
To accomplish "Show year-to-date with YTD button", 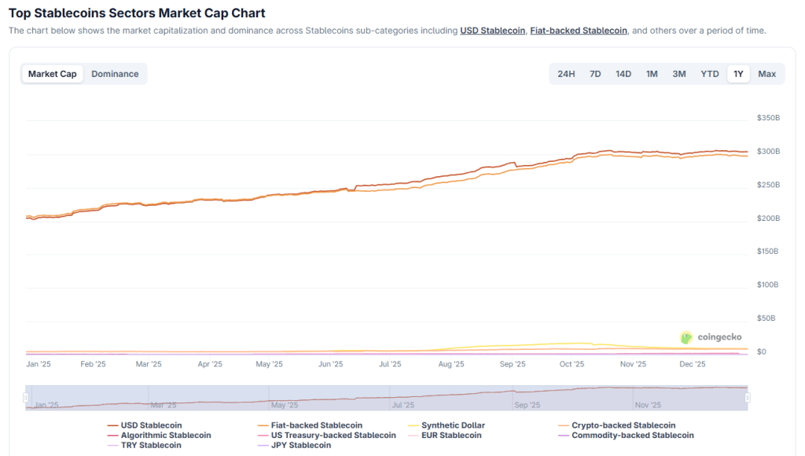I will click(710, 74).
